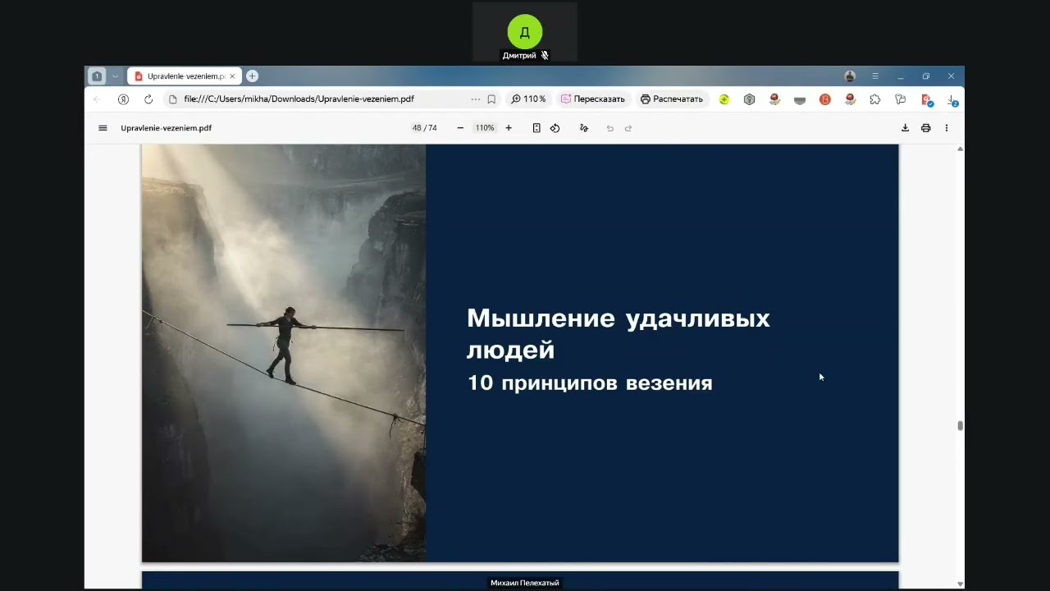Viewport: 1050px width, 591px height.
Task: Switch to the Upravlenie-vezeniem.pdf tab
Action: pyautogui.click(x=185, y=76)
